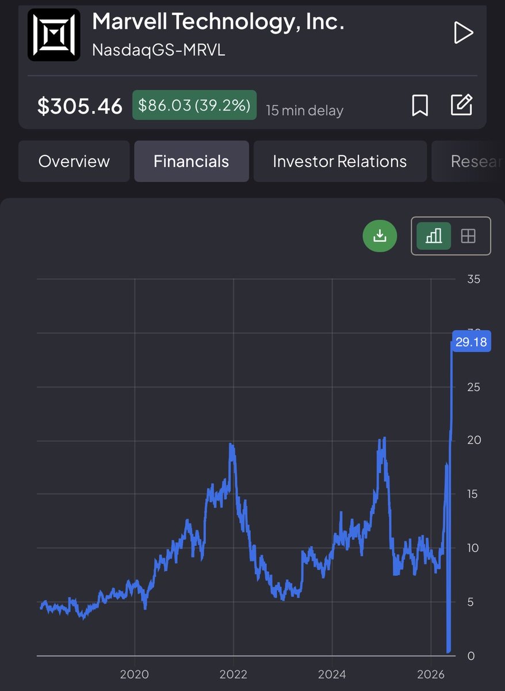The height and width of the screenshot is (691, 505).
Task: Download chart data with green button
Action: [x=380, y=236]
